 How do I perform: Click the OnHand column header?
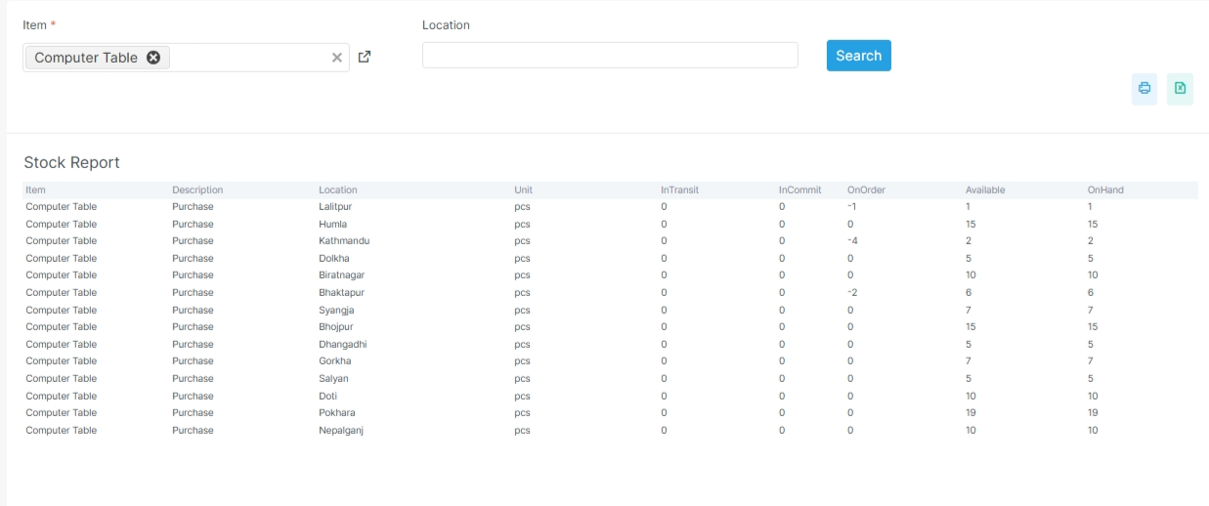coord(1105,190)
